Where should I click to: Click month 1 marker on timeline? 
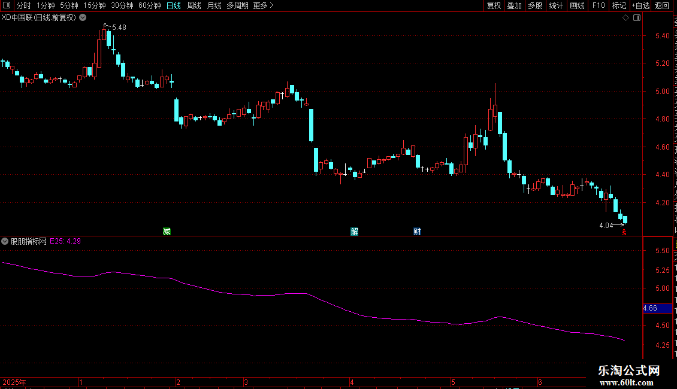[81, 382]
